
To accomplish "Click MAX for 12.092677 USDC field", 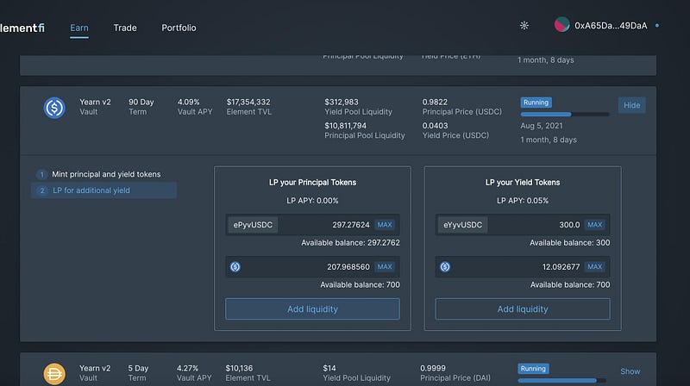I will pos(594,267).
